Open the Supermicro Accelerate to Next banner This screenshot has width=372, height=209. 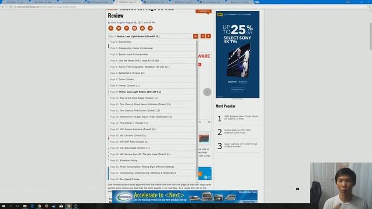185,197
